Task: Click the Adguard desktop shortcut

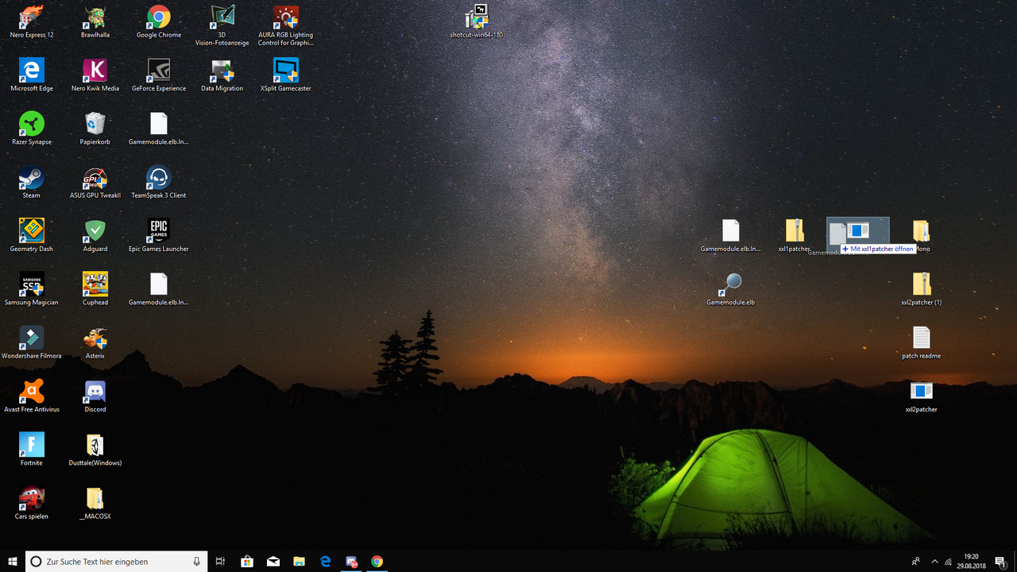Action: pyautogui.click(x=95, y=235)
